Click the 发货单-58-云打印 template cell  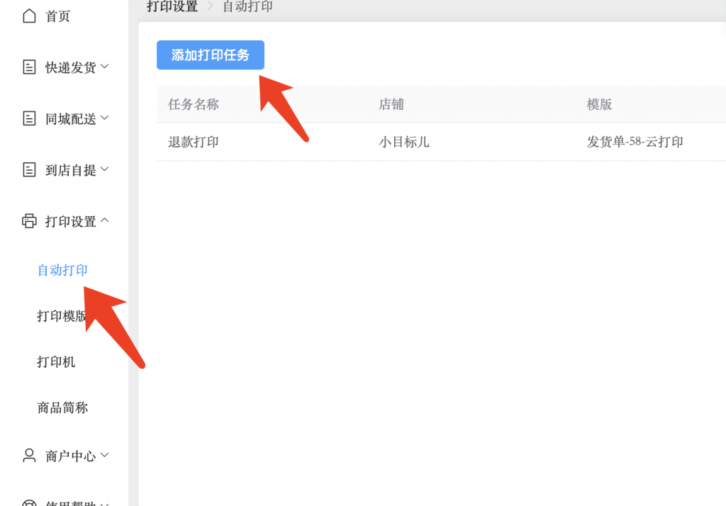click(635, 142)
